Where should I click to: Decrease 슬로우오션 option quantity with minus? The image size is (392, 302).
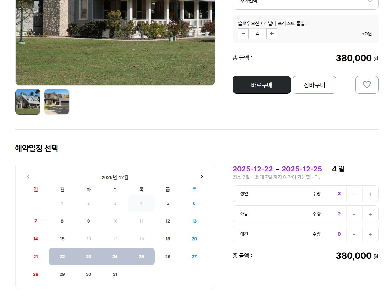coord(243,34)
